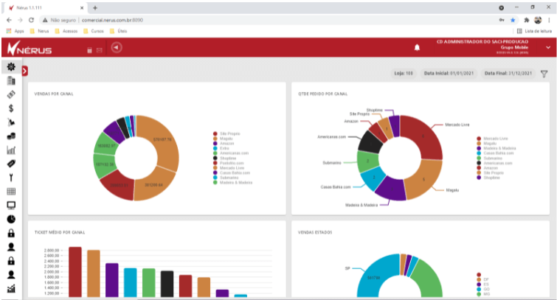Image resolution: width=557 pixels, height=300 pixels.
Task: Open the price tag sidebar icon
Action: pos(11,164)
